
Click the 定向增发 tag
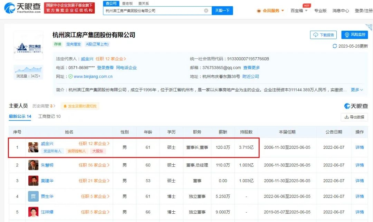74,44
